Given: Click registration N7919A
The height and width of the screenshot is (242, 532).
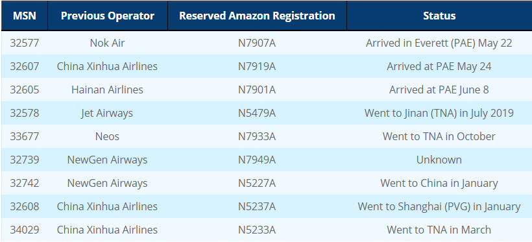Looking at the screenshot, I should (257, 67).
